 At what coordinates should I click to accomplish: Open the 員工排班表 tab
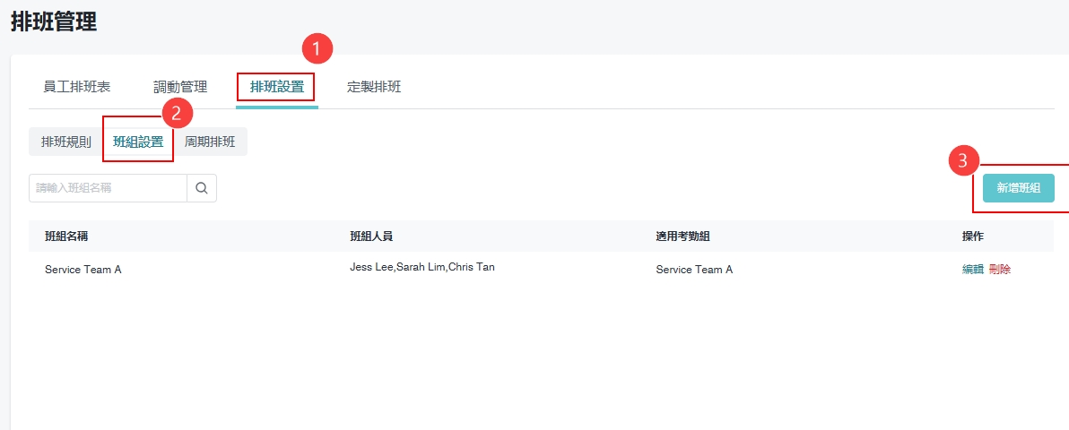tap(77, 87)
